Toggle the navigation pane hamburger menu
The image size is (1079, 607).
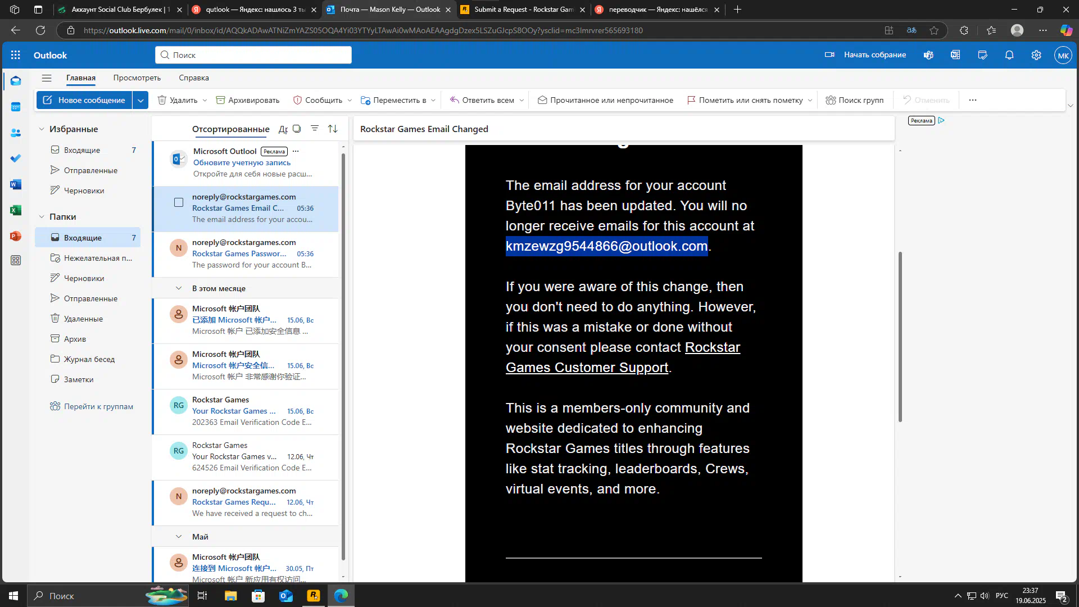47,78
